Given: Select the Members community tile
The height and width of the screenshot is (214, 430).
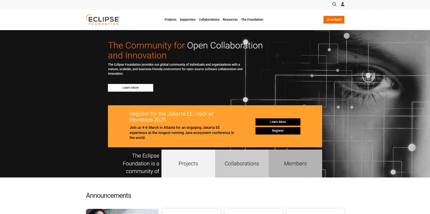Looking at the screenshot, I should (295, 164).
